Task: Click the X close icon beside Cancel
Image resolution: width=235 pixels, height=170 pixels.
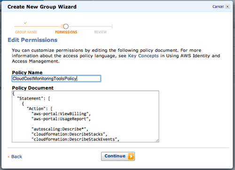Action: [x=227, y=7]
